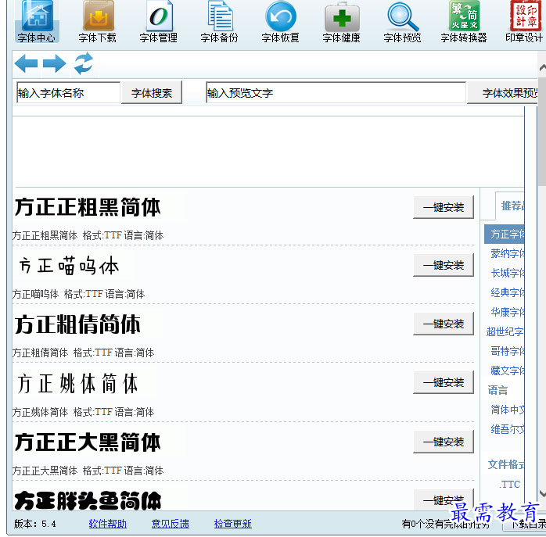The image size is (546, 537).
Task: Open the 字体下载 download icon
Action: (98, 22)
